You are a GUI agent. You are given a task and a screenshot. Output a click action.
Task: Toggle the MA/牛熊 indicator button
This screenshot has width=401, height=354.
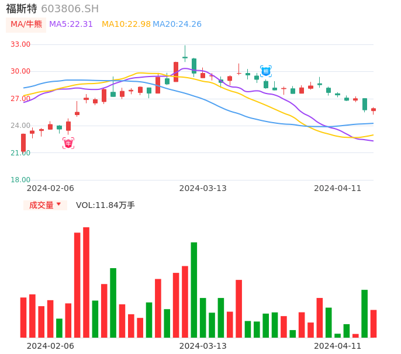(26, 25)
